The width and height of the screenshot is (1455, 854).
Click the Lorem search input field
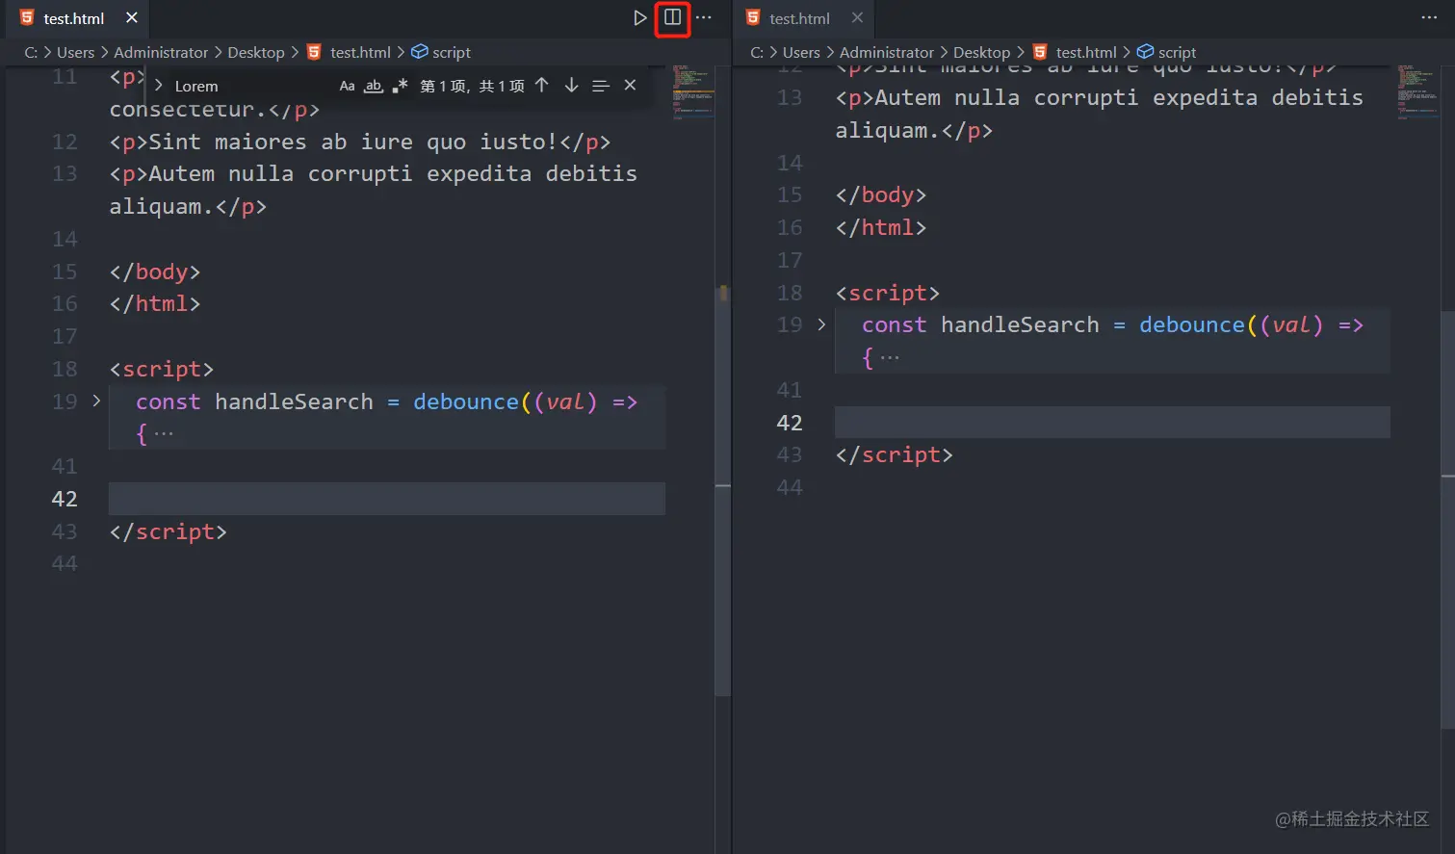[x=252, y=86]
